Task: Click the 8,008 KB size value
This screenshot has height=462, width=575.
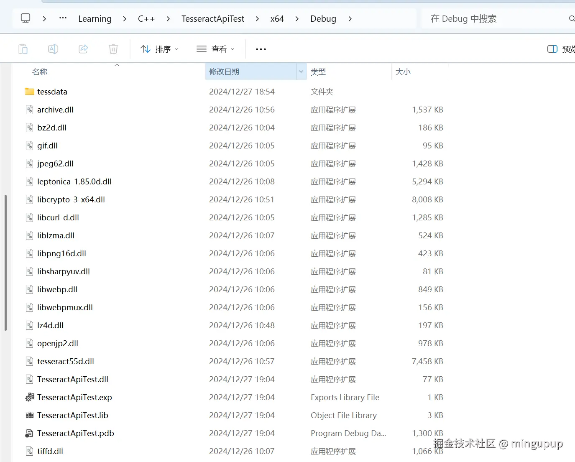Action: tap(427, 199)
